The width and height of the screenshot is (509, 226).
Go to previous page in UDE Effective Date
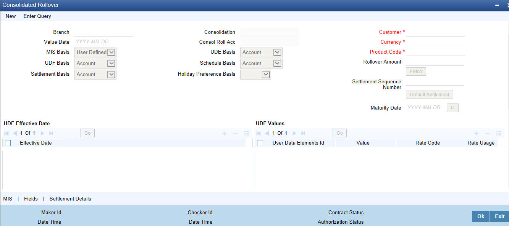(15, 133)
